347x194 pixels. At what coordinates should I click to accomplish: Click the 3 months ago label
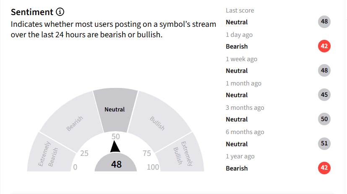245,108
